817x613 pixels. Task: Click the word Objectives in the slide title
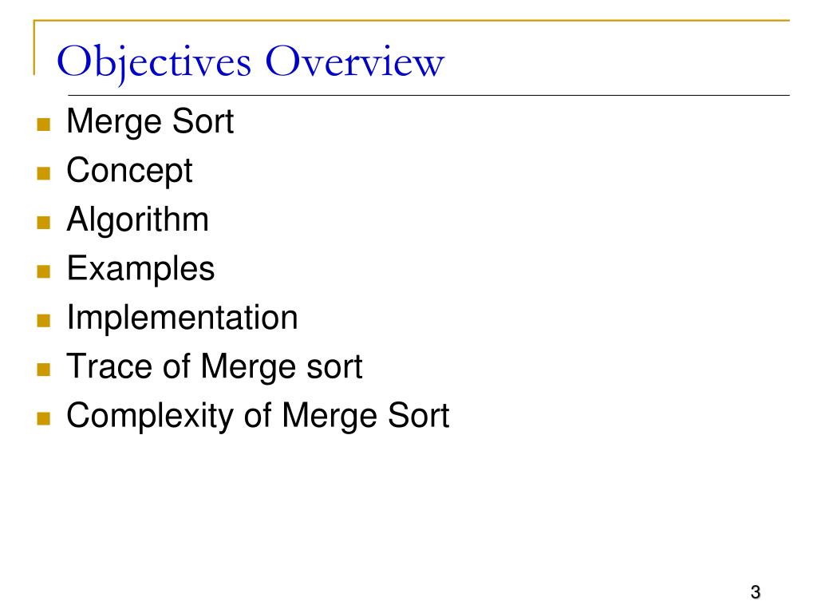(156, 63)
